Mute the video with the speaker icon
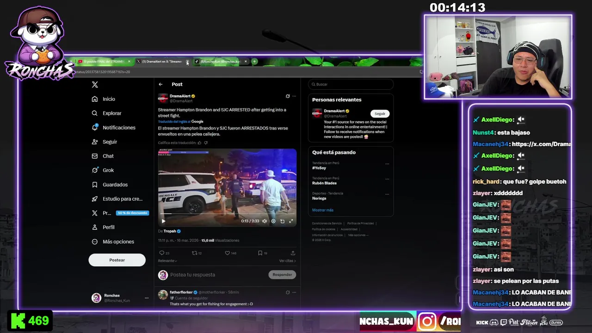Image resolution: width=592 pixels, height=333 pixels. (x=265, y=221)
